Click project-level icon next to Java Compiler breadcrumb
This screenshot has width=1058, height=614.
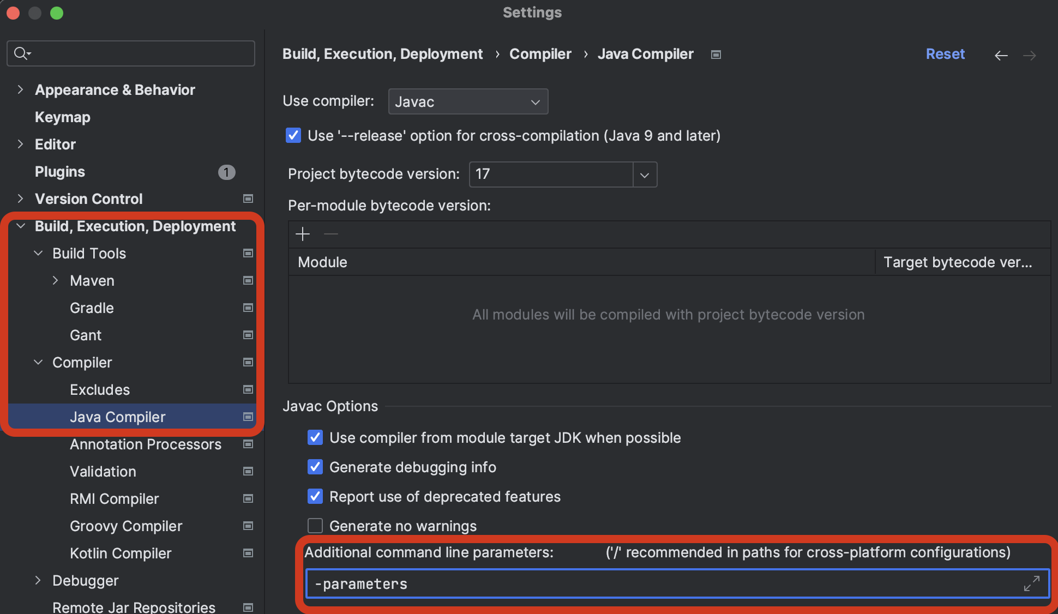pos(716,55)
